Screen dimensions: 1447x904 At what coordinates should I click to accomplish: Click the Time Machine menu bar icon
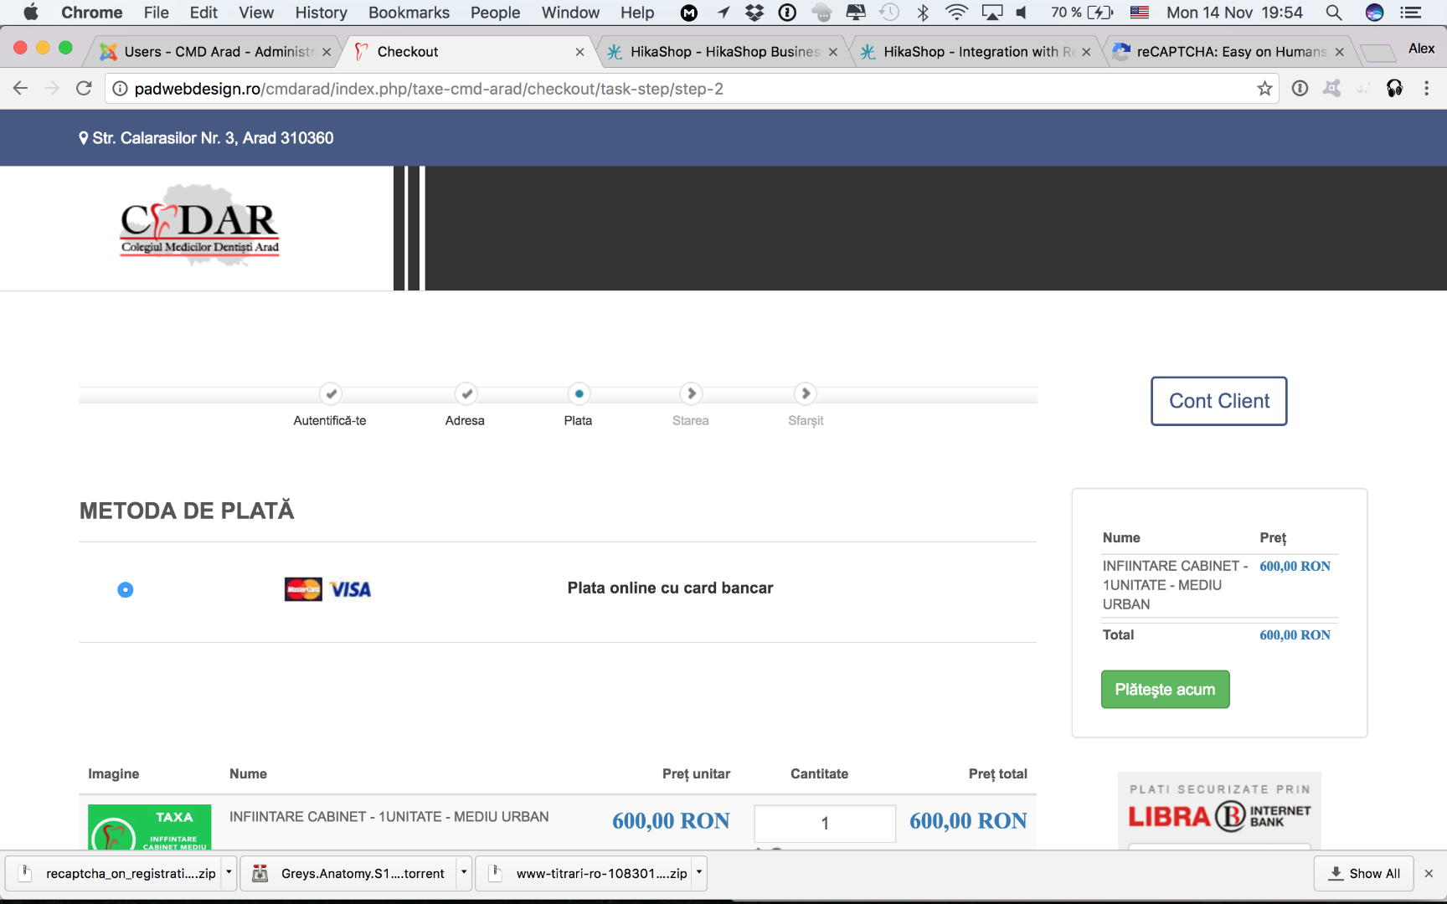point(889,13)
